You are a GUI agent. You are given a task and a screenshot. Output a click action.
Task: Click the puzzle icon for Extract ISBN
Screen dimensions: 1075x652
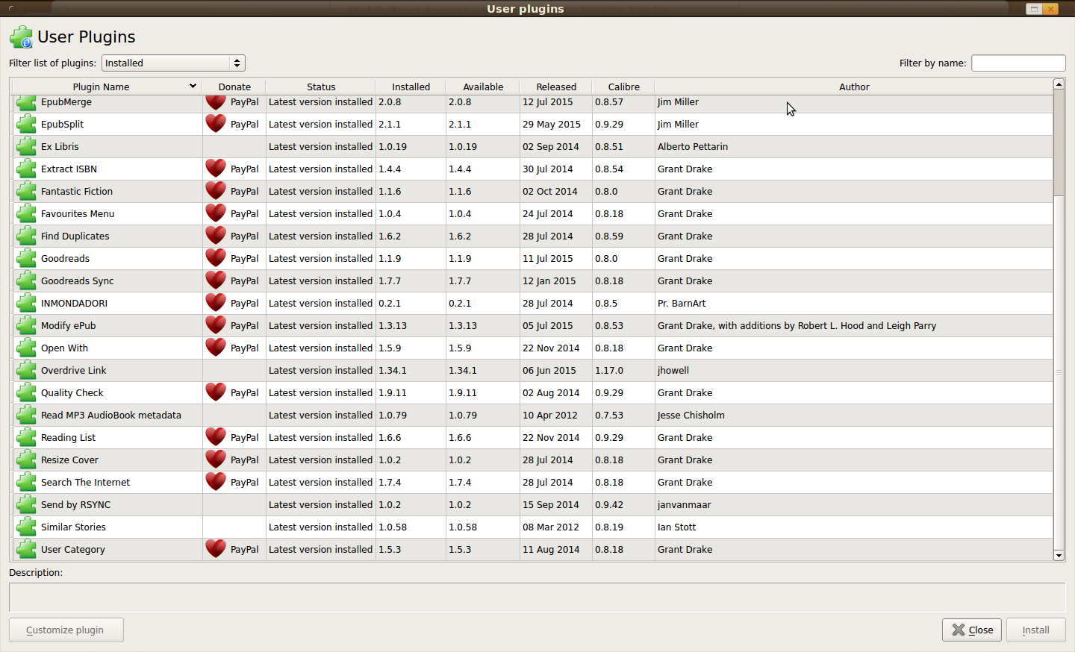(26, 169)
